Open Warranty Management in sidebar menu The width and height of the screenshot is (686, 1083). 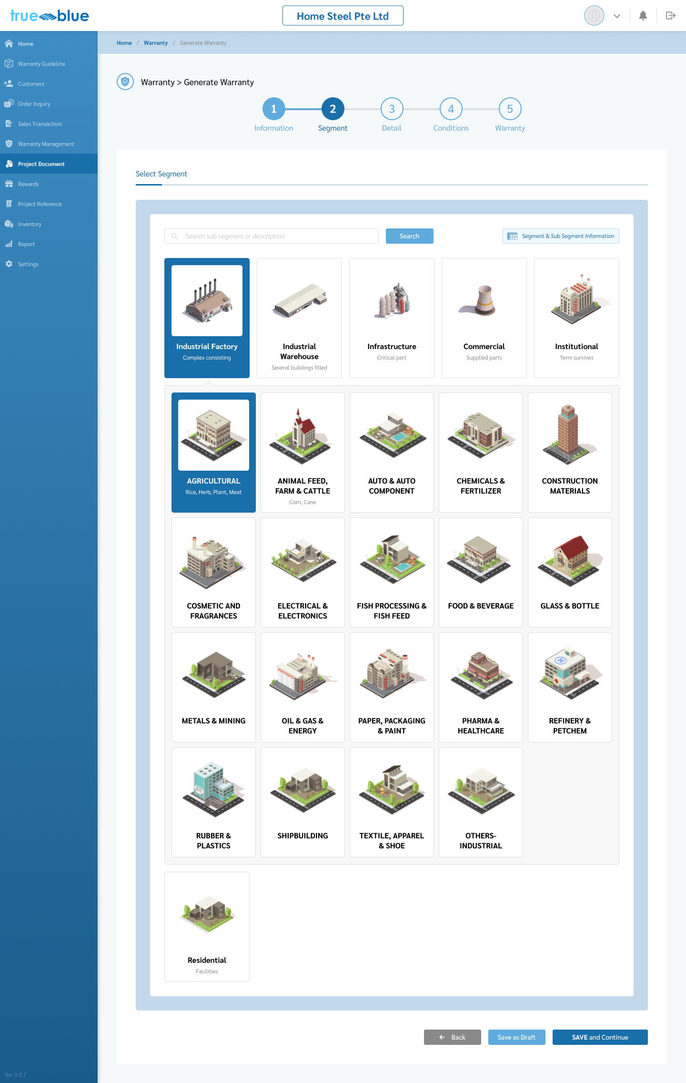[x=46, y=144]
